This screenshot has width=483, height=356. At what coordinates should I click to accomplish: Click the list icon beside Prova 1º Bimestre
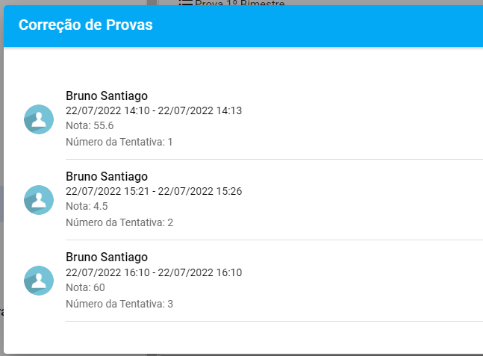[x=186, y=3]
